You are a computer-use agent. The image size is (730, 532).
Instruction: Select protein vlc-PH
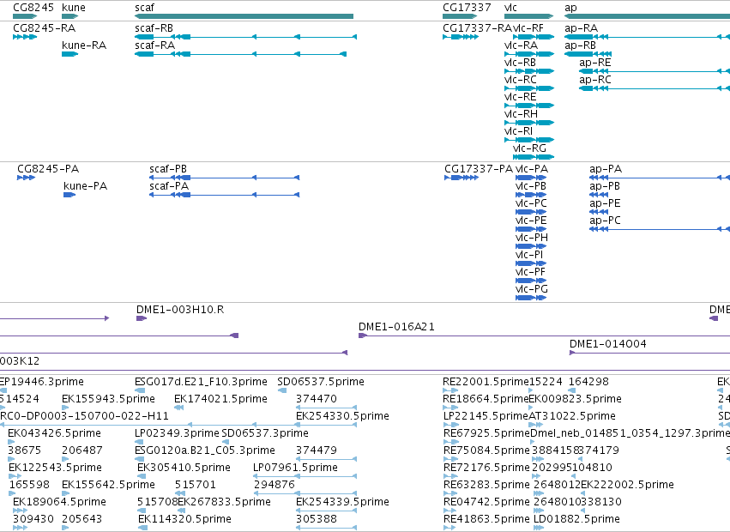click(531, 246)
